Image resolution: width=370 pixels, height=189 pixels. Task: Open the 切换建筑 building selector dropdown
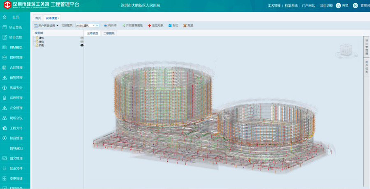97,25
